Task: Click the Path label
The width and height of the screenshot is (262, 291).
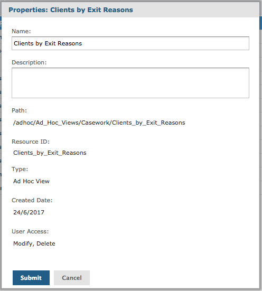Action: [20, 110]
